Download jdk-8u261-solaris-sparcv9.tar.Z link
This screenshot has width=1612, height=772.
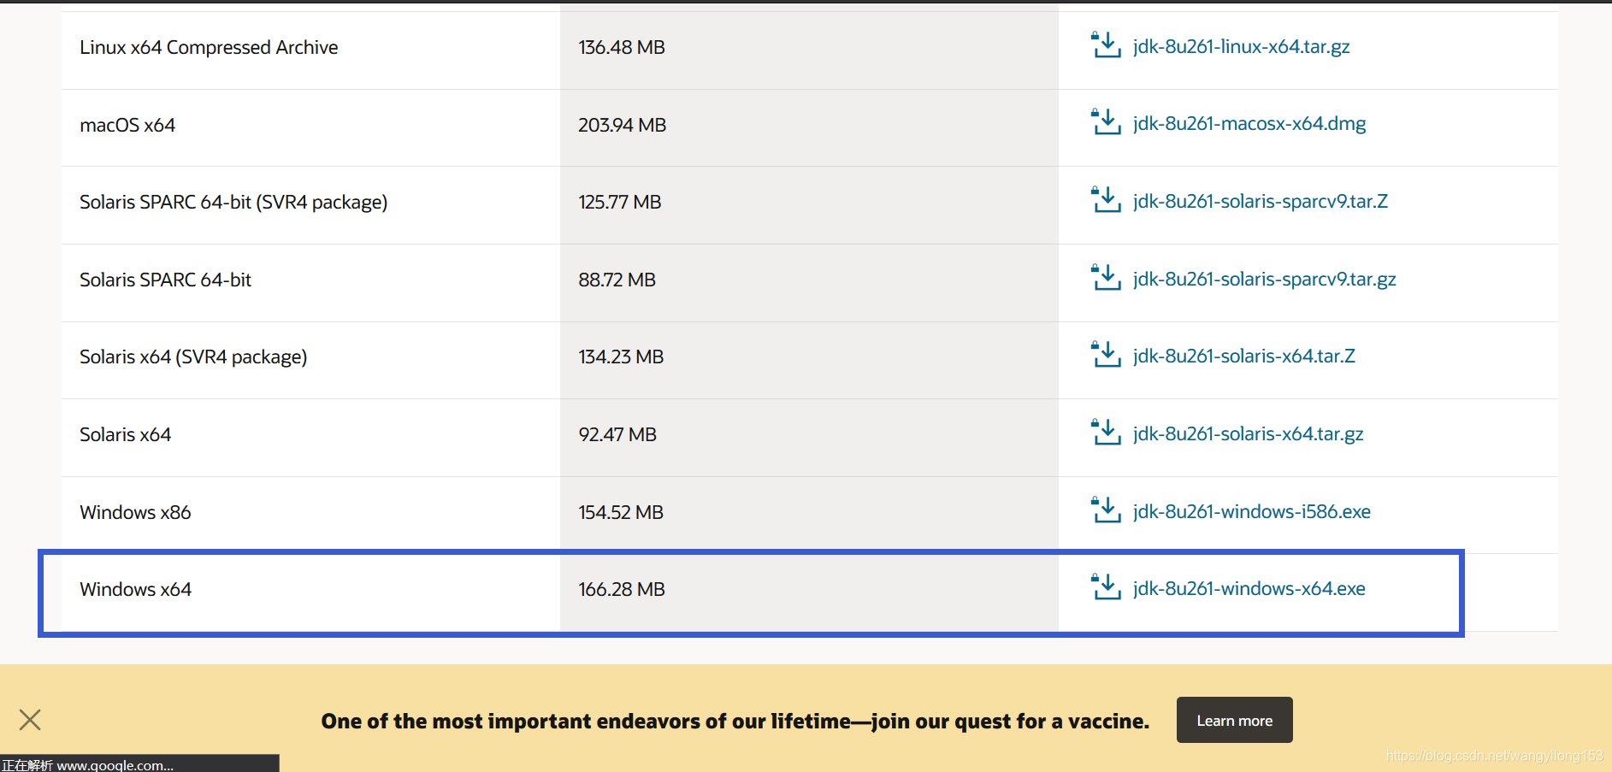[1260, 202]
